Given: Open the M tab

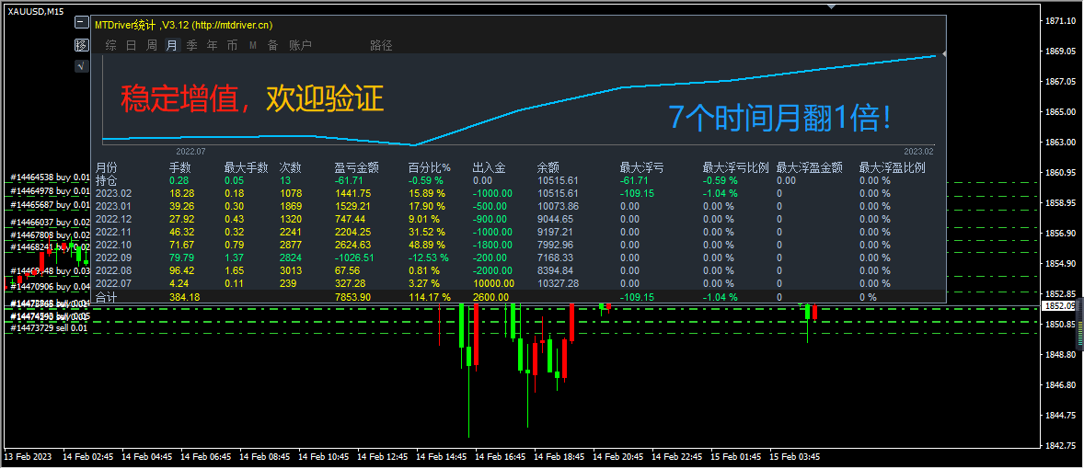Looking at the screenshot, I should (x=253, y=46).
